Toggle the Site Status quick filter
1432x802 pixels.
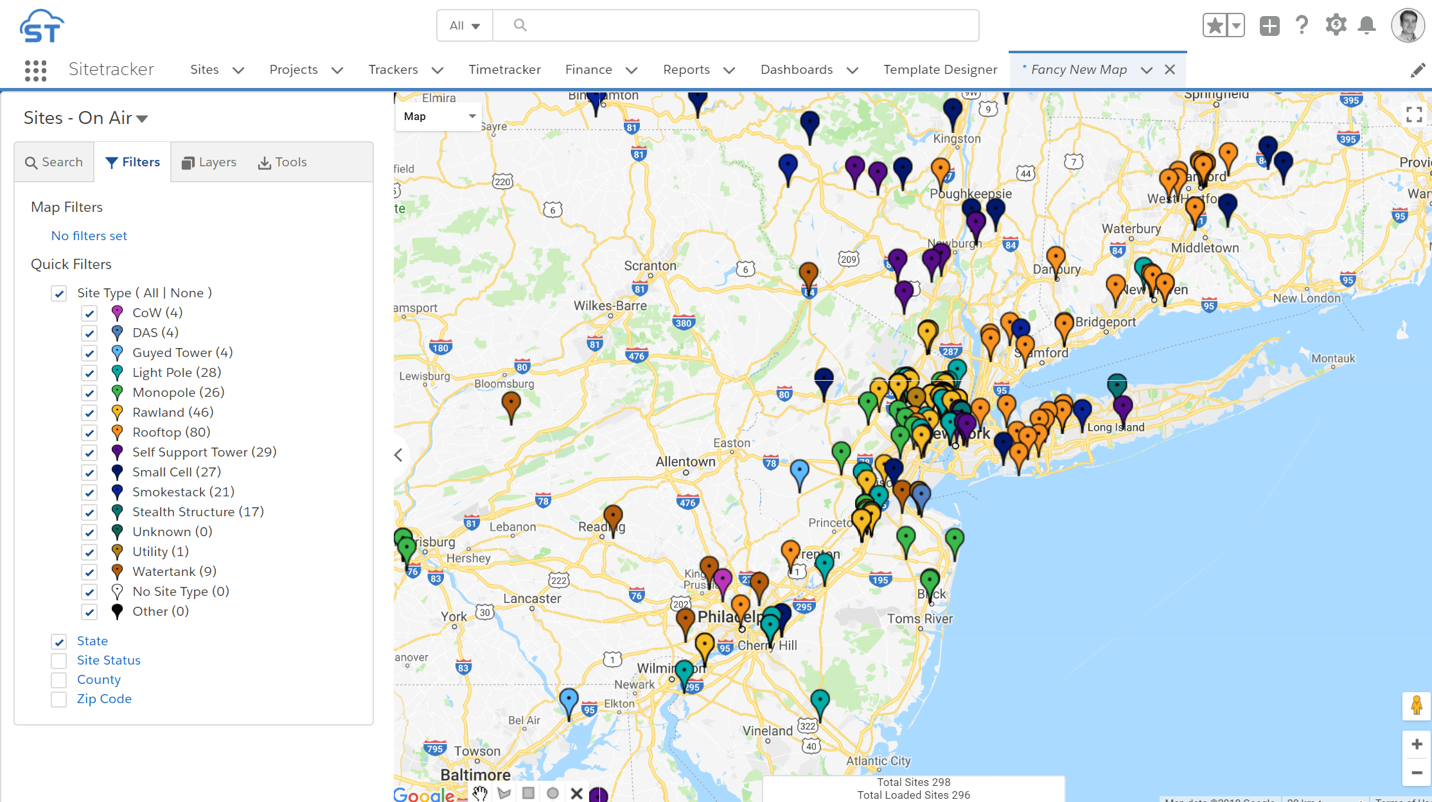click(59, 659)
